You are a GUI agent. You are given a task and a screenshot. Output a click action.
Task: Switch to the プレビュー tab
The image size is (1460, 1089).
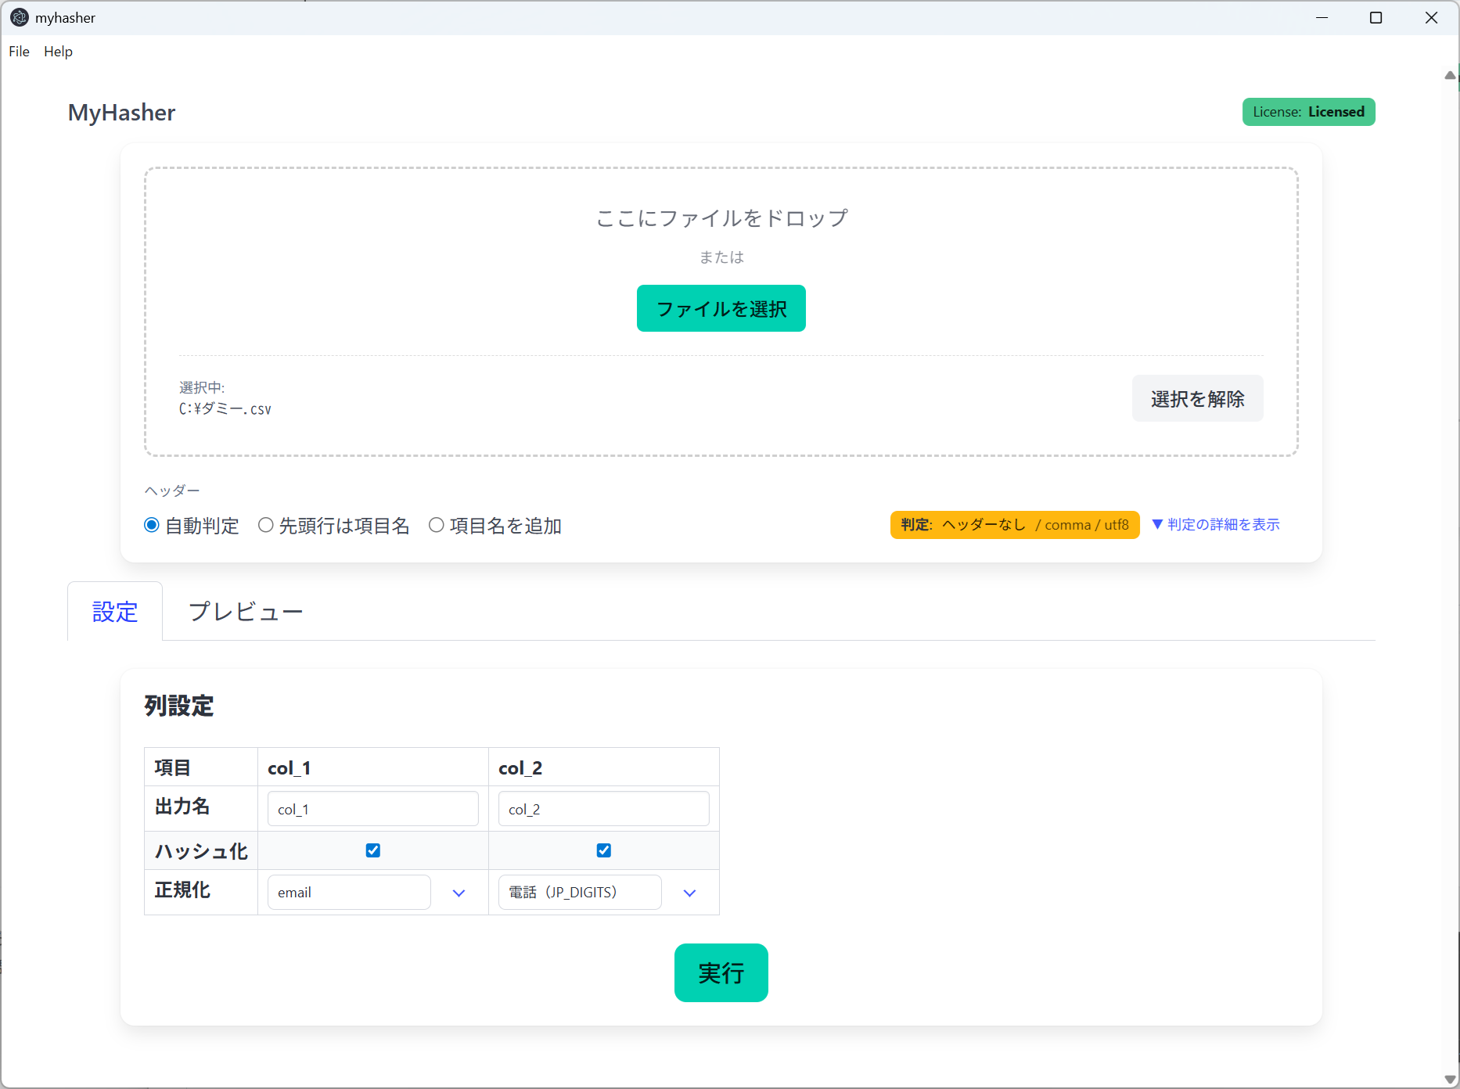246,612
